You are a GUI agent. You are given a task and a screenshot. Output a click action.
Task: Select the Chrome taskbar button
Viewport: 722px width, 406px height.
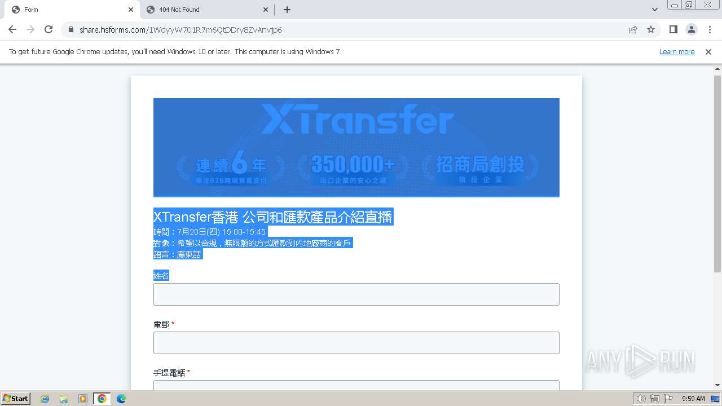(x=102, y=399)
